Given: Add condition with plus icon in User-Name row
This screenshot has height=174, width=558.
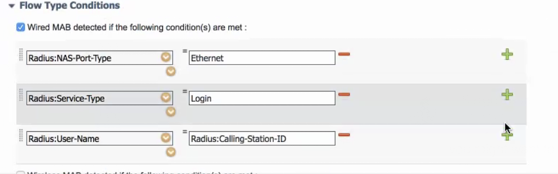Looking at the screenshot, I should [507, 135].
